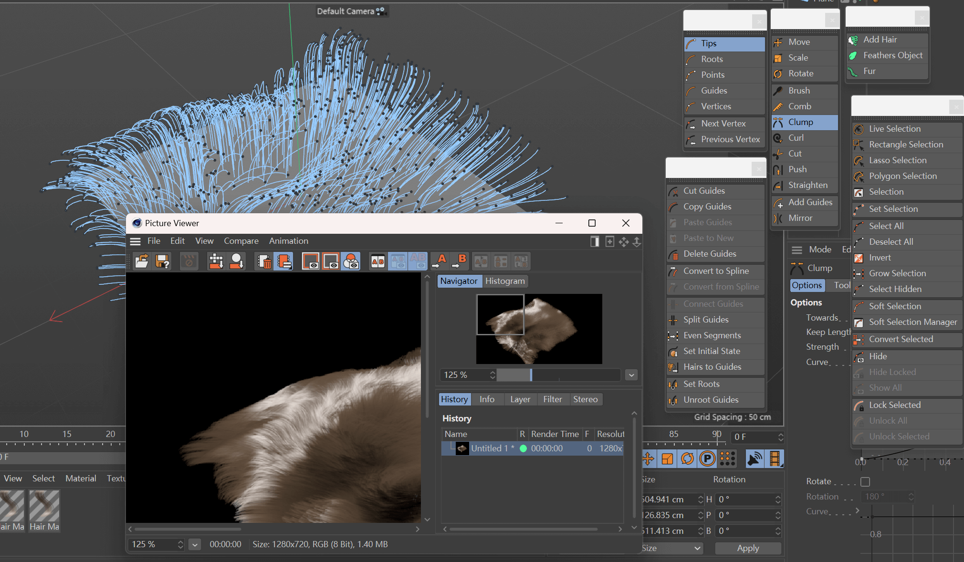The height and width of the screenshot is (562, 964).
Task: Open the Material menu in material manager
Action: point(81,479)
